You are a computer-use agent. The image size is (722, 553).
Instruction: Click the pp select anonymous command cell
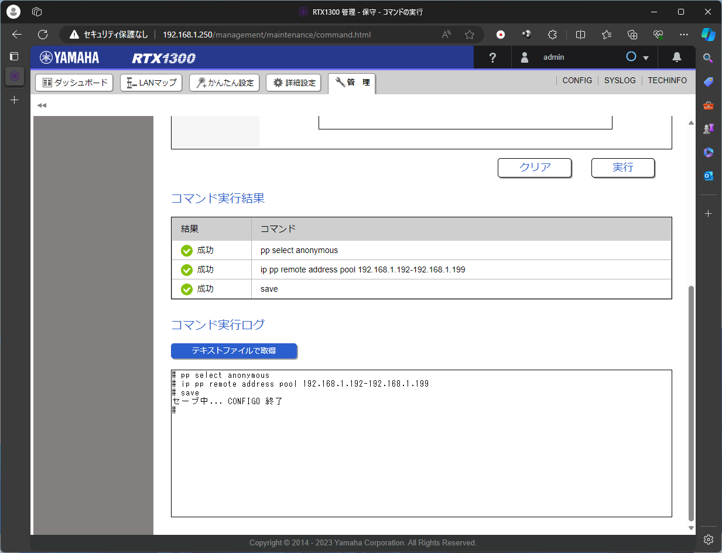coord(461,250)
